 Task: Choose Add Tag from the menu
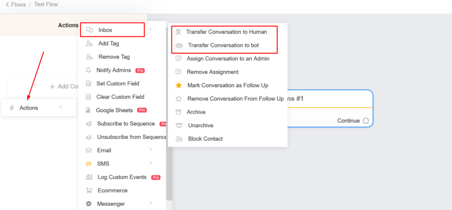click(x=109, y=44)
